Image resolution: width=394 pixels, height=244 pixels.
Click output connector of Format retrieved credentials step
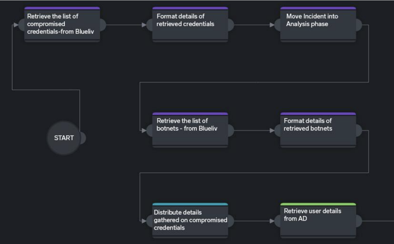[231, 25]
